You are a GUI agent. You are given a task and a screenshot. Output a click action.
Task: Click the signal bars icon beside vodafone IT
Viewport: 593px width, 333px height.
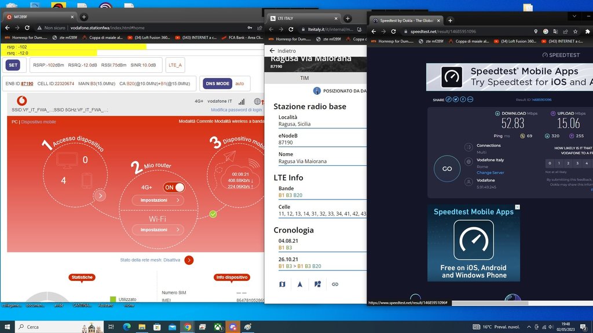tap(241, 101)
